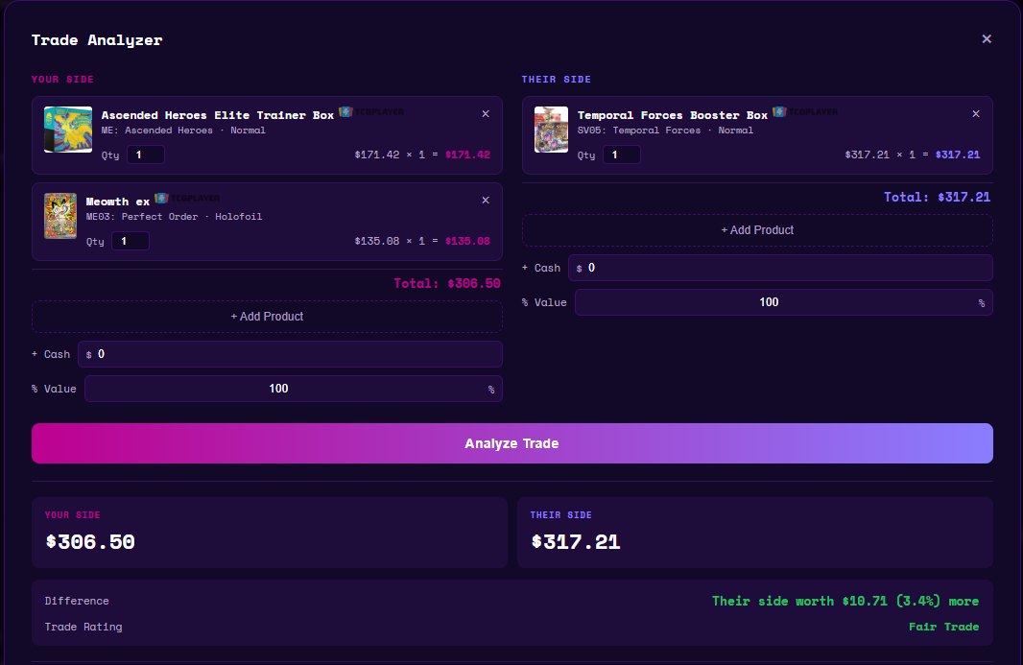Edit quantity for Meowth ex
The image size is (1023, 665).
[131, 241]
